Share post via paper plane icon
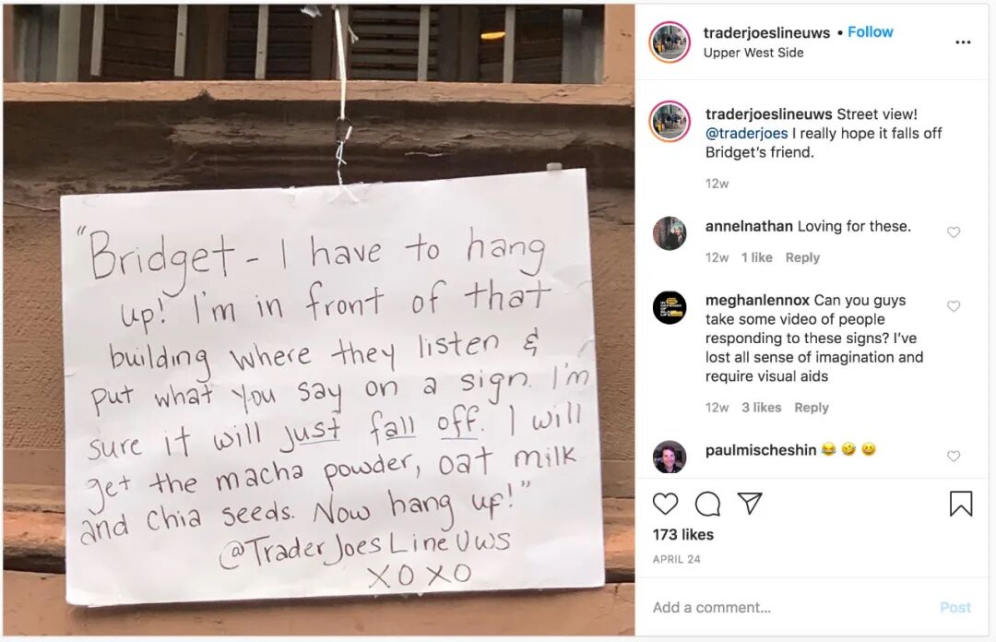Screen dimensions: 996x642 pyautogui.click(x=750, y=504)
